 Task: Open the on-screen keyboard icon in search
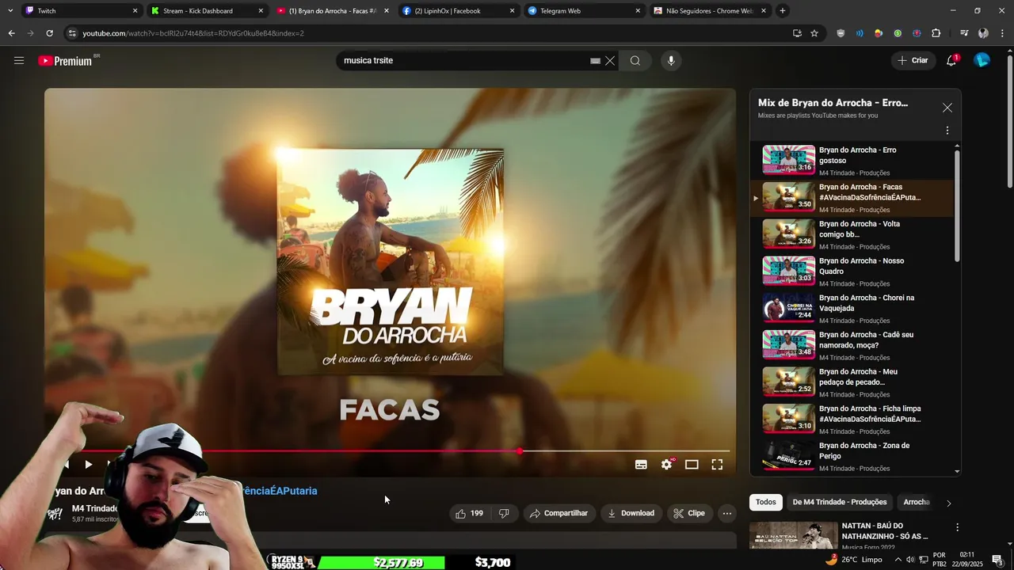(595, 60)
